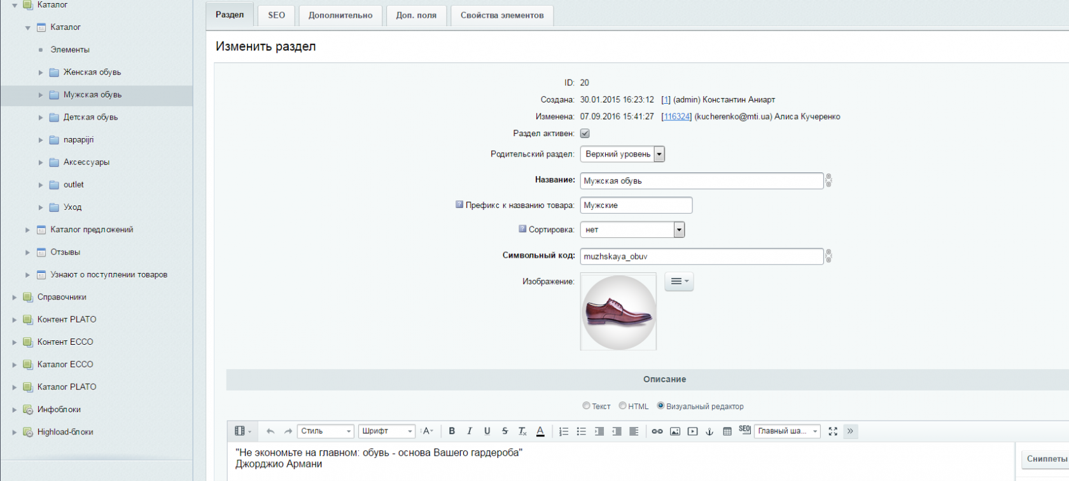Click the help icon beside Сортировка
This screenshot has height=481, width=1069.
[522, 229]
